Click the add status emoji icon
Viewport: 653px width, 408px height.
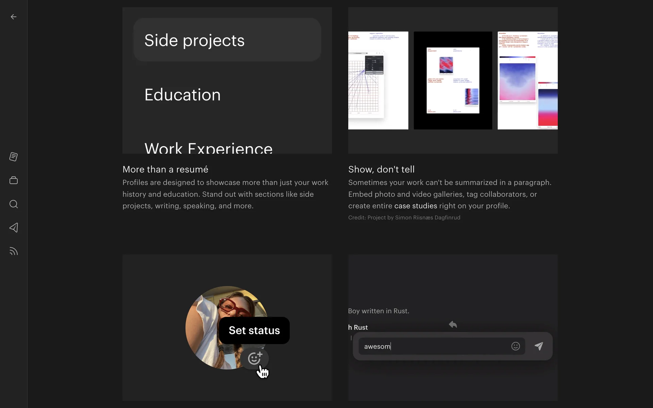click(x=254, y=358)
